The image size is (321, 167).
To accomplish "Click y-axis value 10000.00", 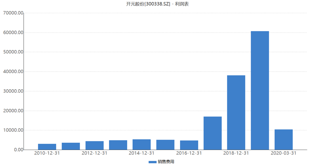I will (x=13, y=130).
